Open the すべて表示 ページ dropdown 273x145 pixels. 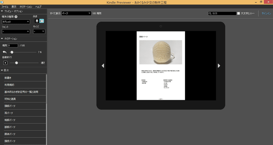click(76, 13)
